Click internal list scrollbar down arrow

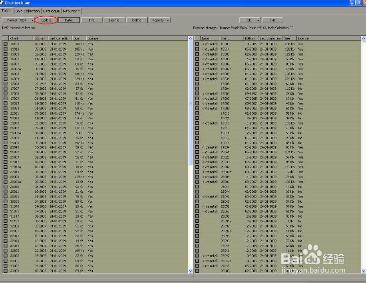(191, 271)
